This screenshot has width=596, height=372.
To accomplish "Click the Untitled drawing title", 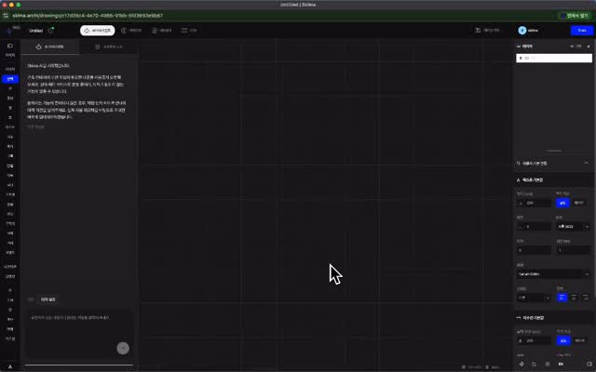I will [x=36, y=31].
